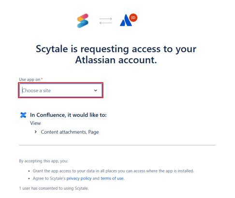Image resolution: width=235 pixels, height=198 pixels.
Task: Click the "Grant the app access" bullet text
Action: [114, 171]
